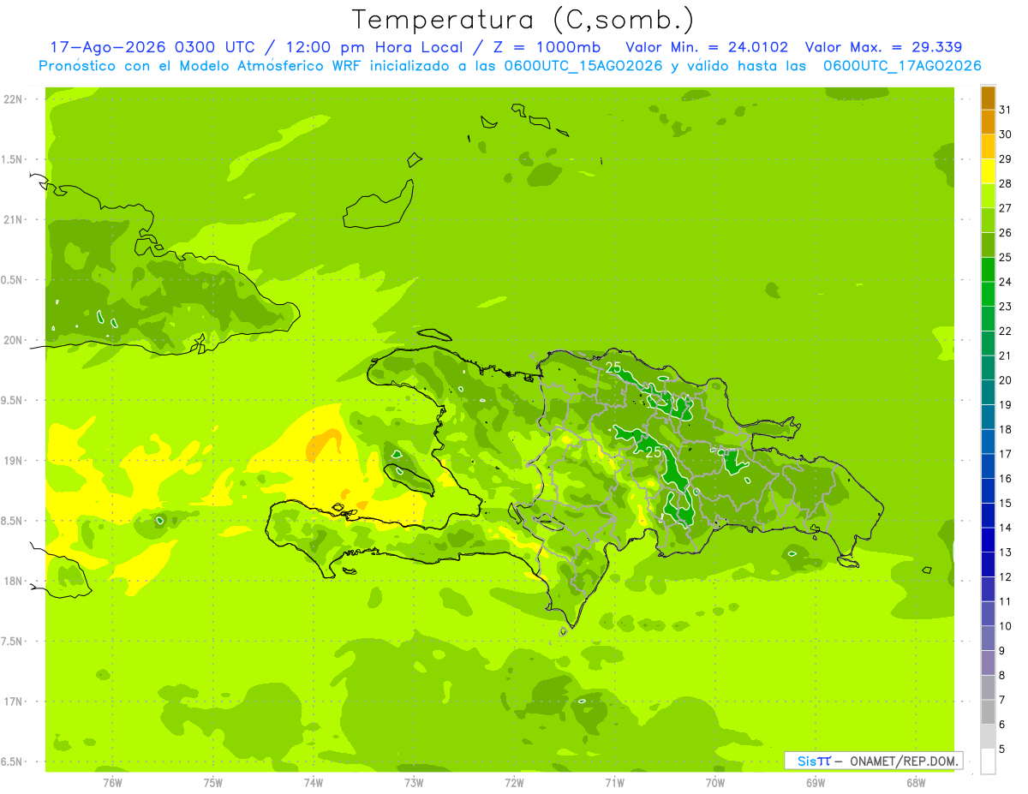Click the blue legend band between 14 and 15
Image resolution: width=1028 pixels, height=794 pixels.
[988, 516]
